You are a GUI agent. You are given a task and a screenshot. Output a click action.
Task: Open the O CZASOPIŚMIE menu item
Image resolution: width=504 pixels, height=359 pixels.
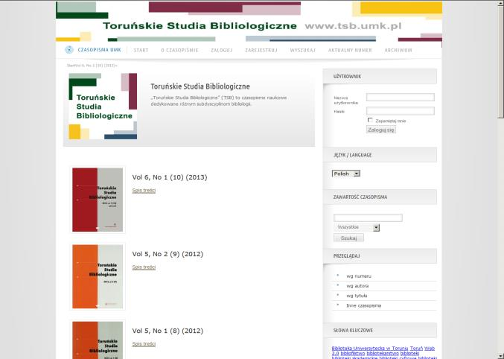[179, 50]
